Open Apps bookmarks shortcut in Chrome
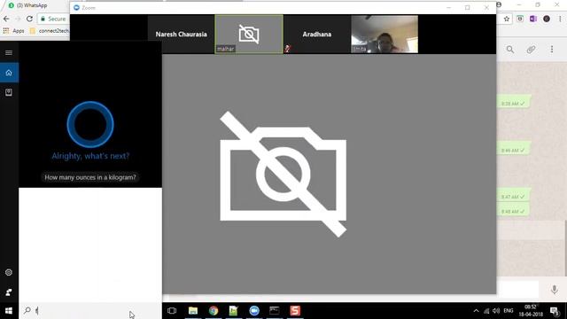 click(14, 31)
